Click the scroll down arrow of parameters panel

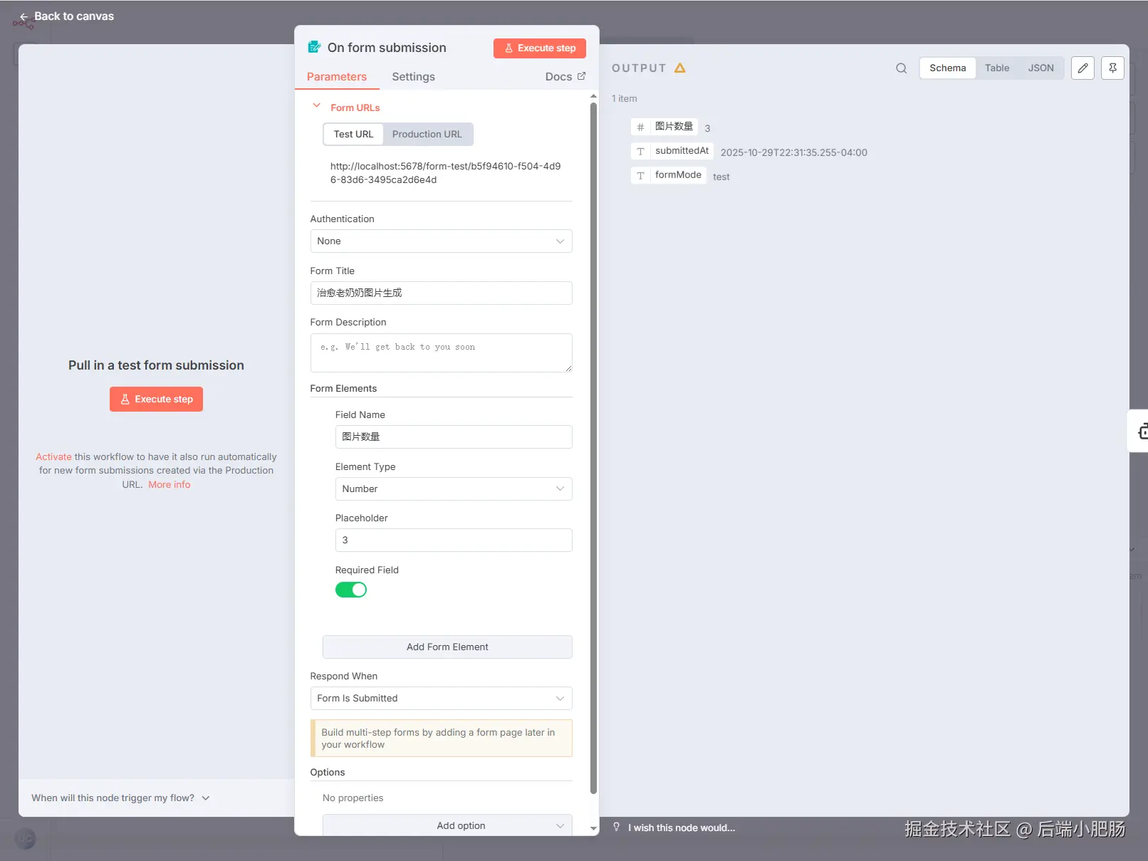click(593, 828)
